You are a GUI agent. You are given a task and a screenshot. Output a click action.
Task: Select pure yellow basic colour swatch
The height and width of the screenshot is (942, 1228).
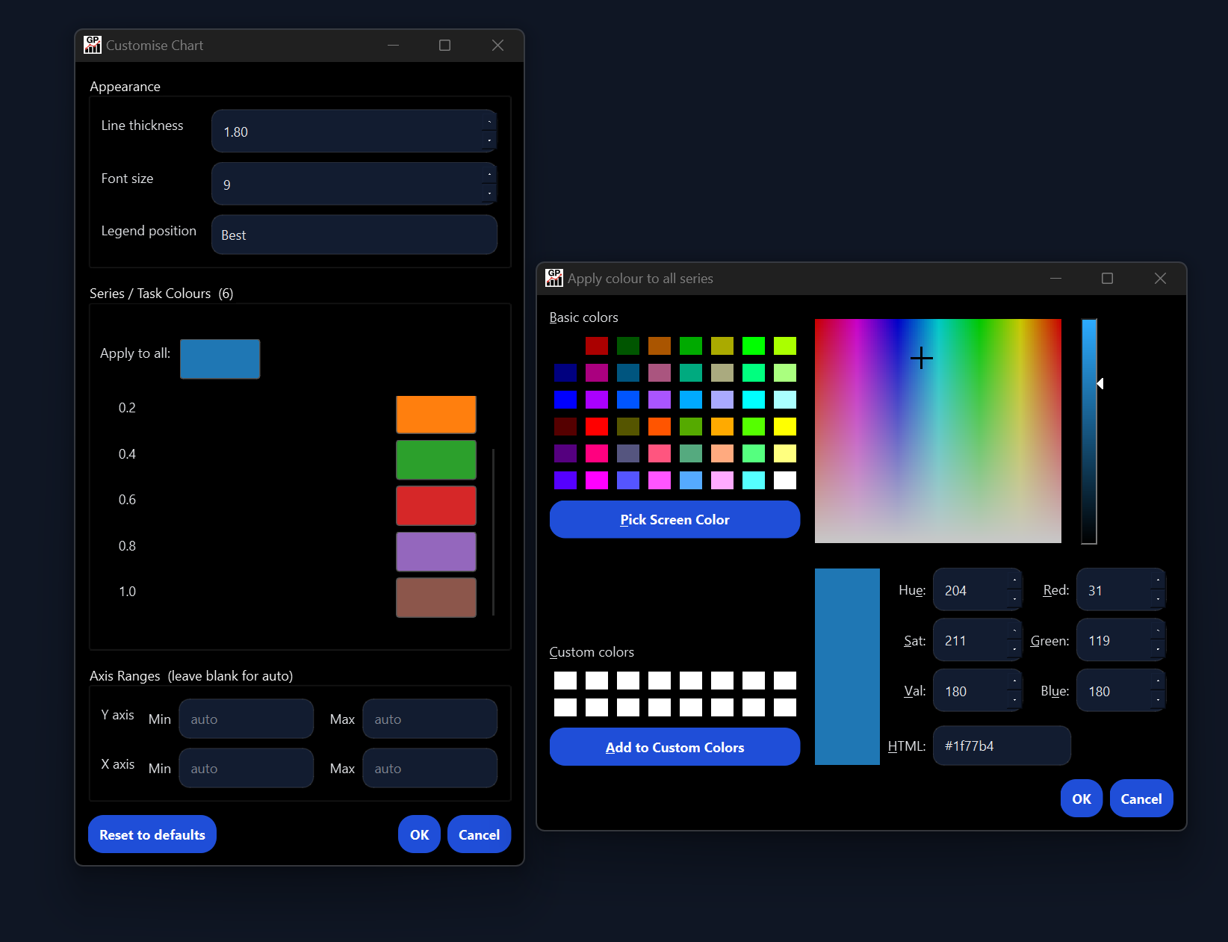[785, 427]
